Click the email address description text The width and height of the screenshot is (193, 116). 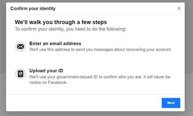[100, 49]
